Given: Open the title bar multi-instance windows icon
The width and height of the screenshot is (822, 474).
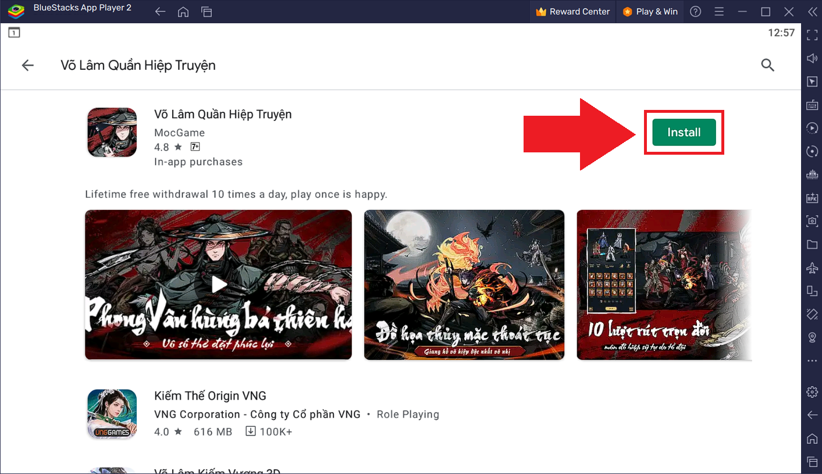Looking at the screenshot, I should (206, 12).
